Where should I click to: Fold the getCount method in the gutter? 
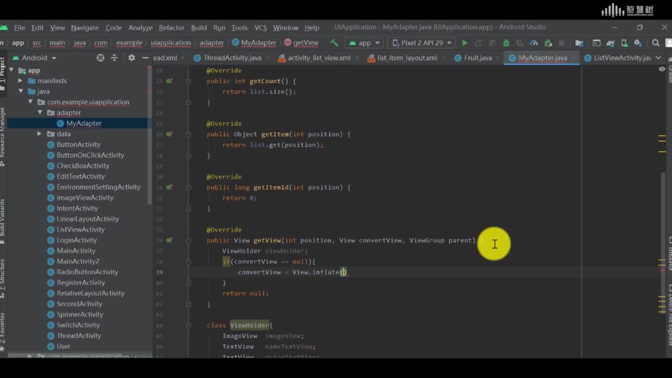pyautogui.click(x=188, y=81)
